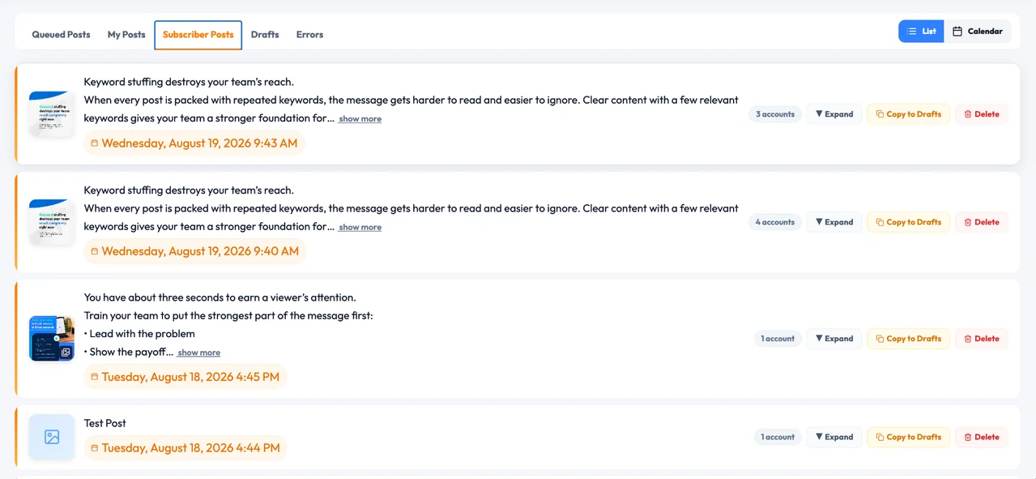Copy the 9:43 AM post to Drafts
This screenshot has height=479, width=1036.
pyautogui.click(x=908, y=114)
